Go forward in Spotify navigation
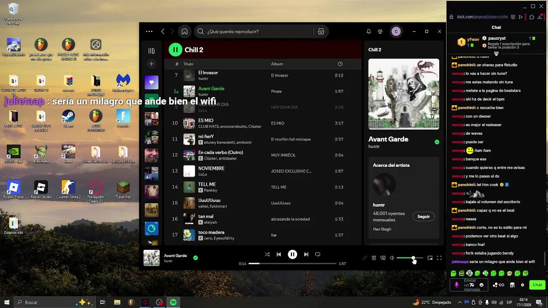 173,31
